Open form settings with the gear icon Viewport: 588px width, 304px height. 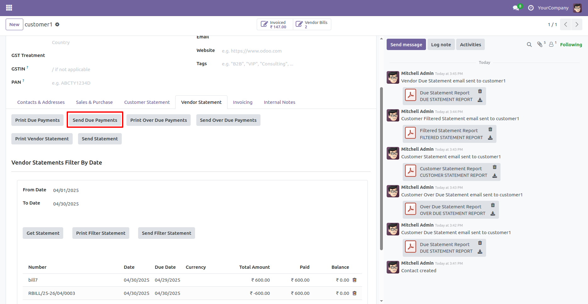pyautogui.click(x=57, y=24)
